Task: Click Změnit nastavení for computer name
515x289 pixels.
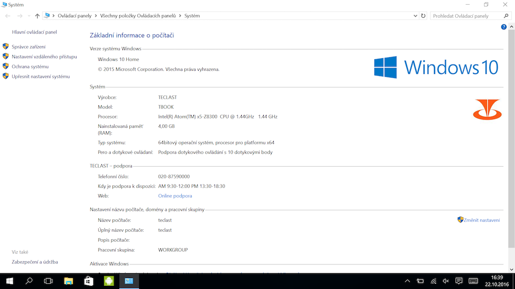Action: (481, 220)
